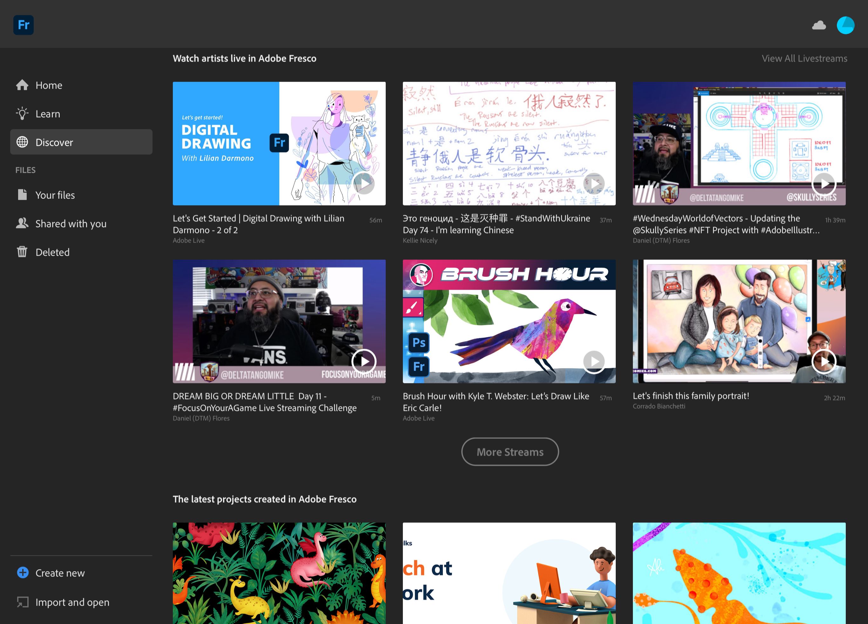868x624 pixels.
Task: Click the Discover globe icon
Action: pyautogui.click(x=22, y=142)
